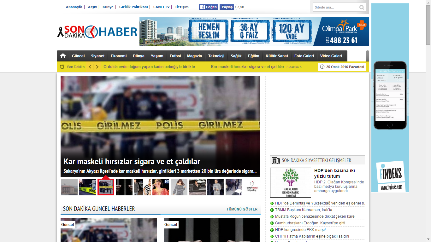
Task: Open article HDP'den basına iki yüzlü tutum
Action: (335, 173)
